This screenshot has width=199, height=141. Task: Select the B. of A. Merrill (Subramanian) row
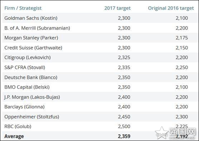tap(100, 28)
